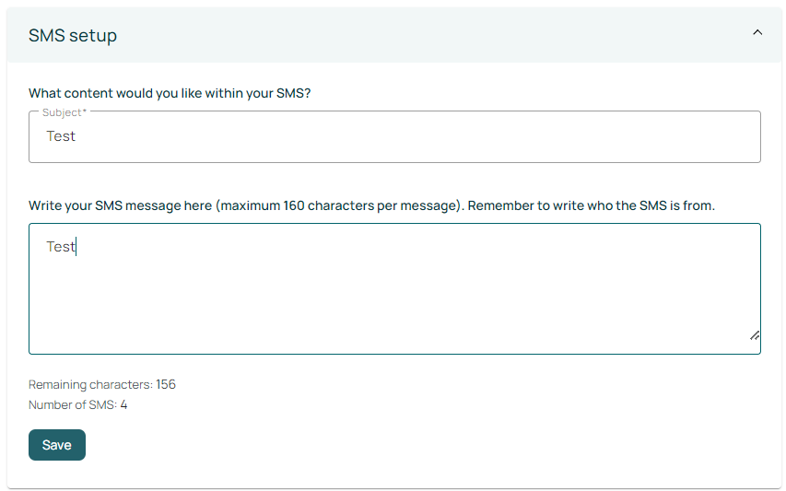Viewport: 786px width, 491px height.
Task: Click the SMS setup header title
Action: 73,36
